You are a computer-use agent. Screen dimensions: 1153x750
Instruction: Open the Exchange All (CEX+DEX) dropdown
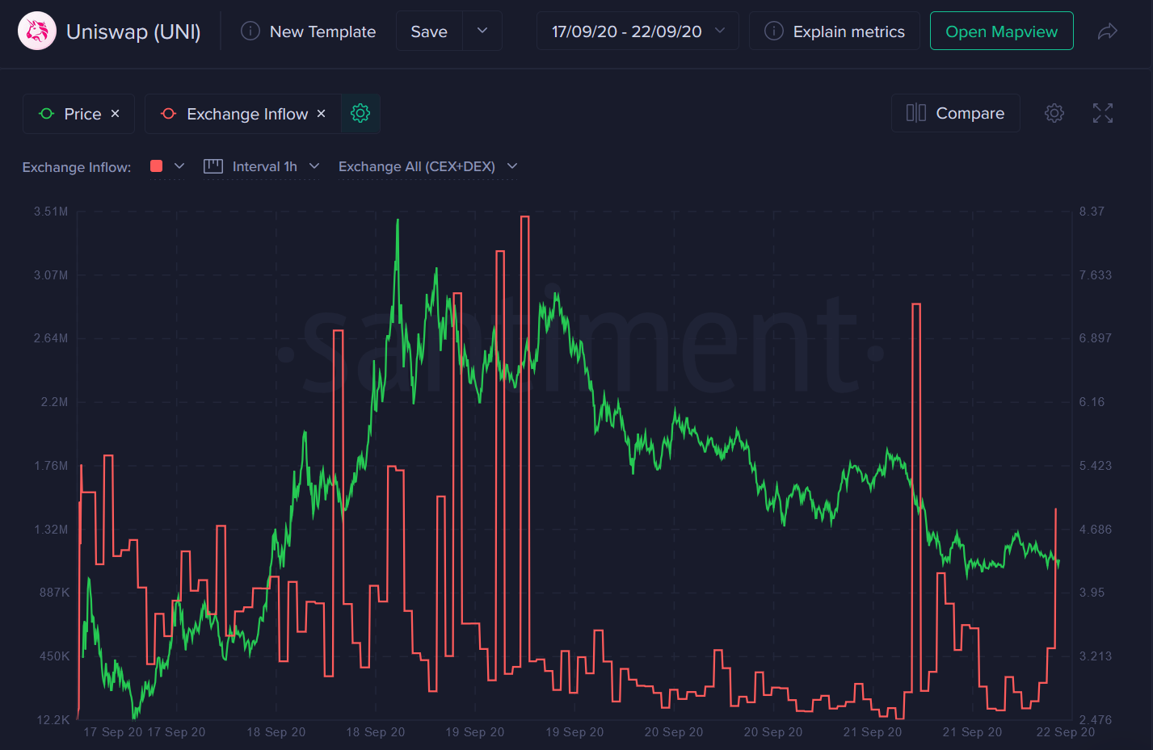point(428,166)
